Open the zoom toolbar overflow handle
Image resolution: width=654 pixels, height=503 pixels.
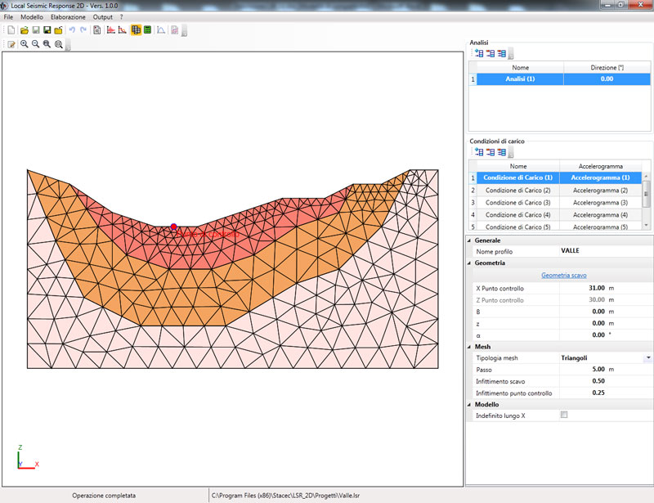click(x=68, y=45)
